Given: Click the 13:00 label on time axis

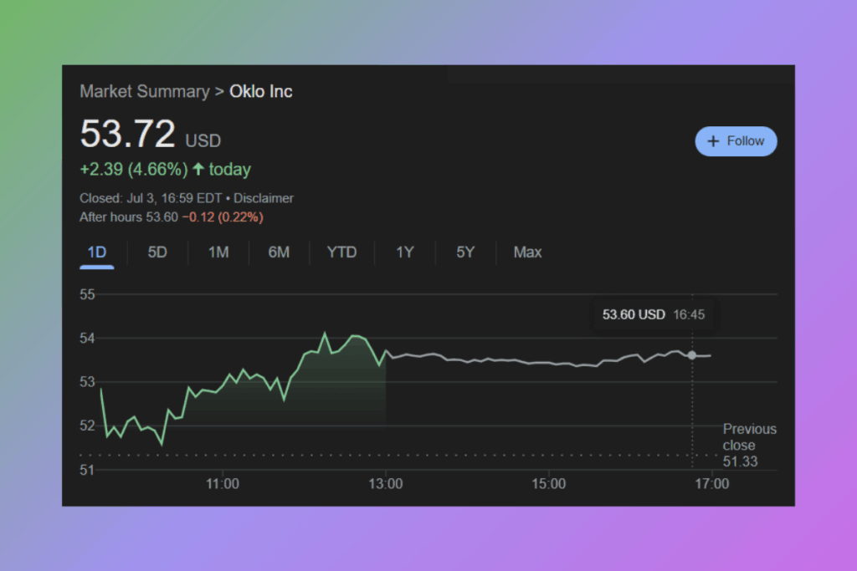Looking at the screenshot, I should coord(385,483).
